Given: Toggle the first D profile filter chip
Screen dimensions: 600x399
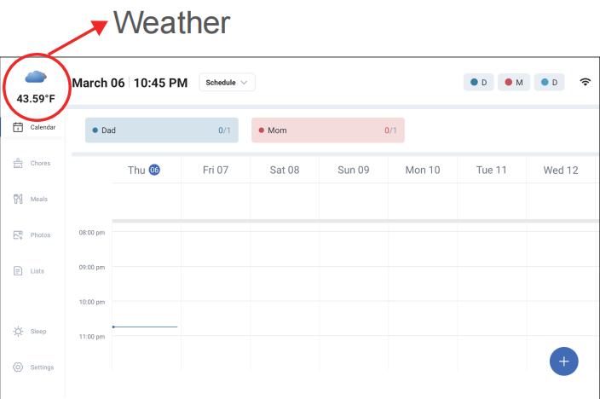Looking at the screenshot, I should (479, 83).
